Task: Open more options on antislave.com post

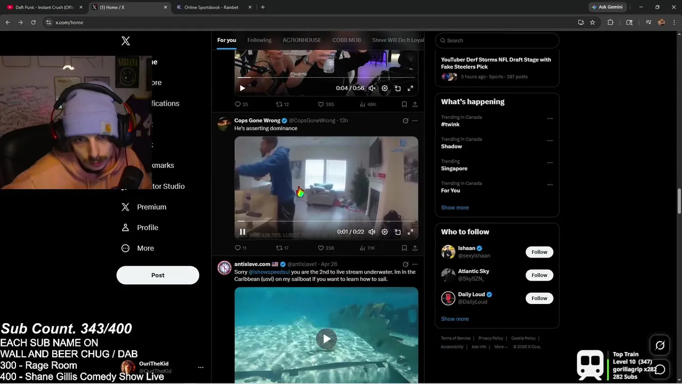Action: 415,264
